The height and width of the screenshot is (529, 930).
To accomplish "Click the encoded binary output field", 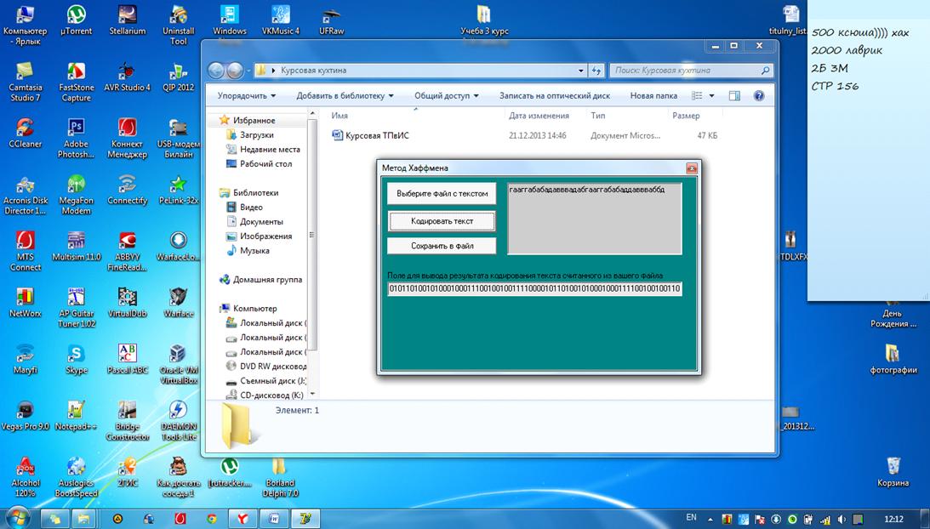I will (x=534, y=289).
